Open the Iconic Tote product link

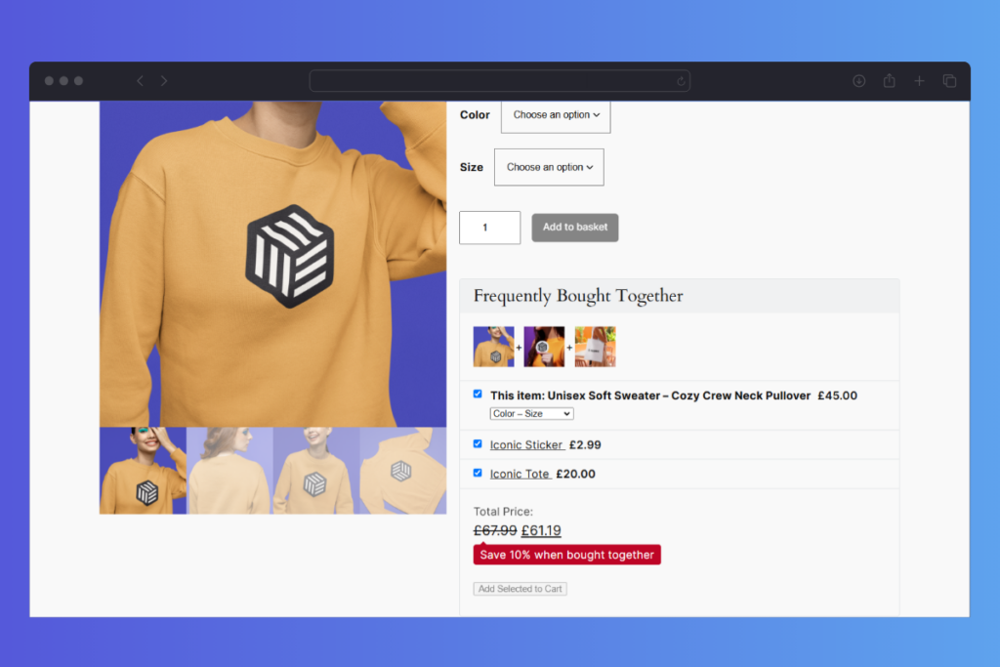(520, 475)
